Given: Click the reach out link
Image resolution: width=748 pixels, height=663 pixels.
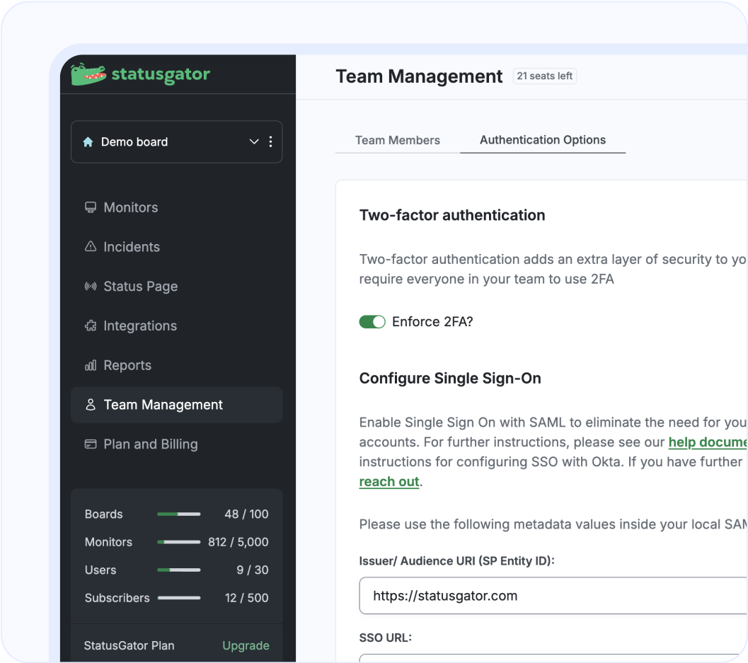Looking at the screenshot, I should tap(389, 481).
